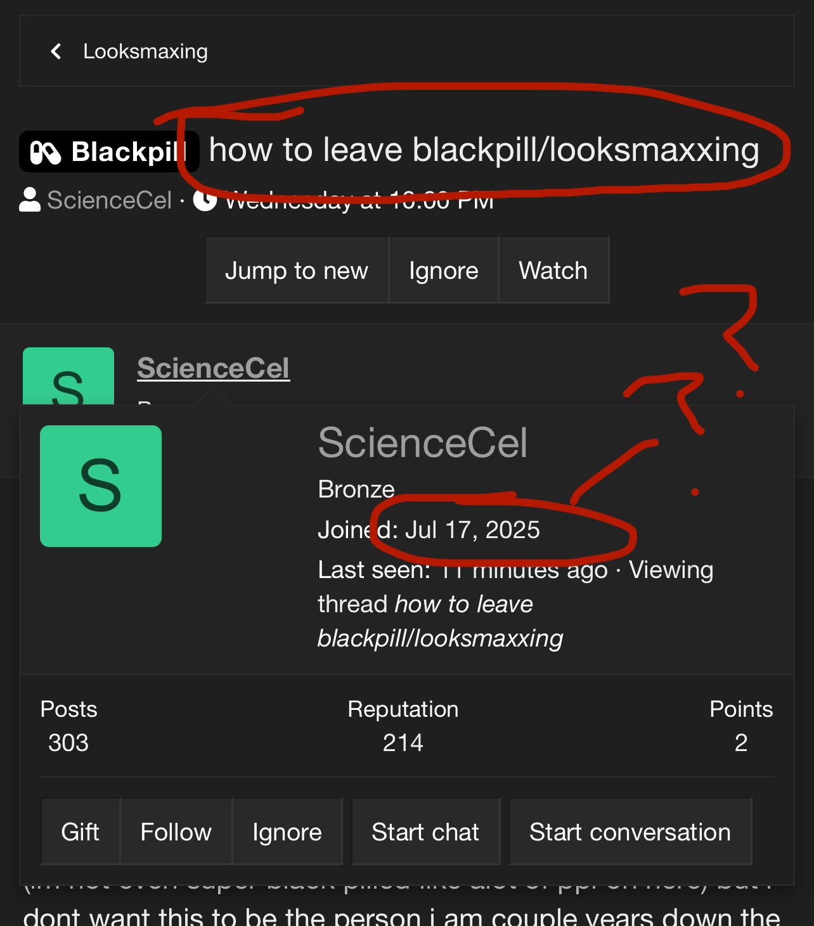Image resolution: width=814 pixels, height=926 pixels.
Task: Click the pill icon in Blackpill tag
Action: tap(46, 152)
